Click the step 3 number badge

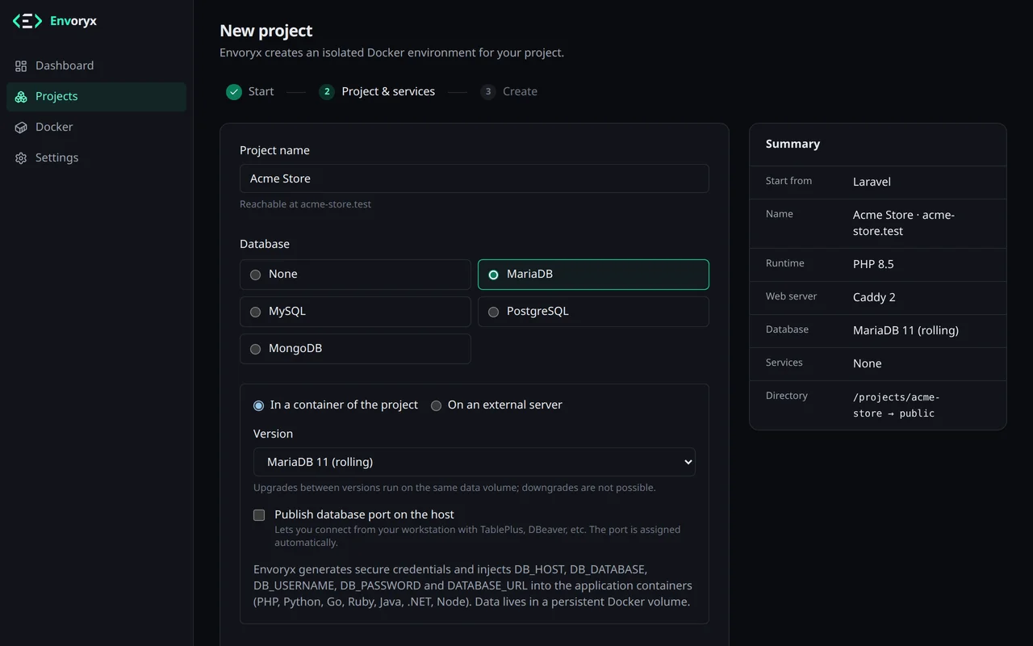pos(487,91)
